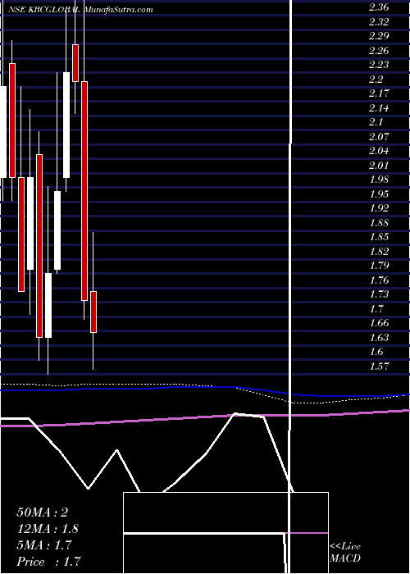
Task: Select the 1.95 price axis label
Action: click(x=379, y=194)
